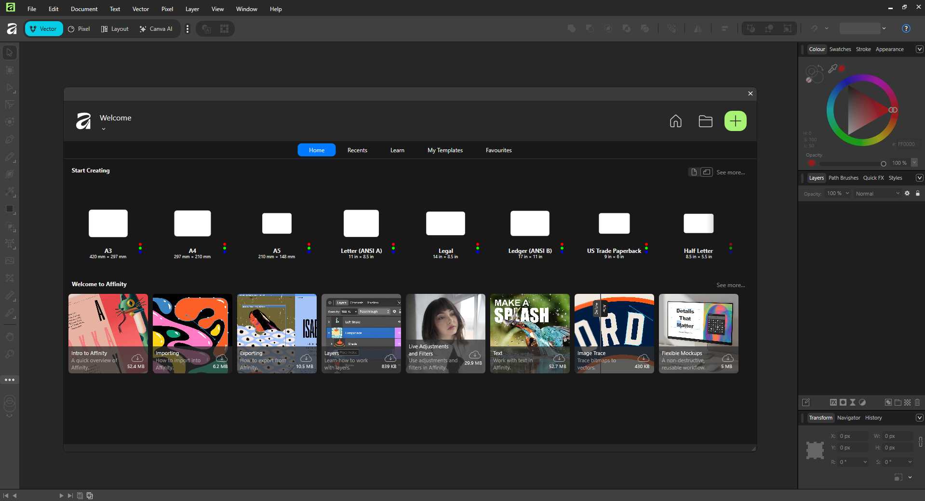
Task: Switch to the Pixel persona in toolbar
Action: point(79,29)
